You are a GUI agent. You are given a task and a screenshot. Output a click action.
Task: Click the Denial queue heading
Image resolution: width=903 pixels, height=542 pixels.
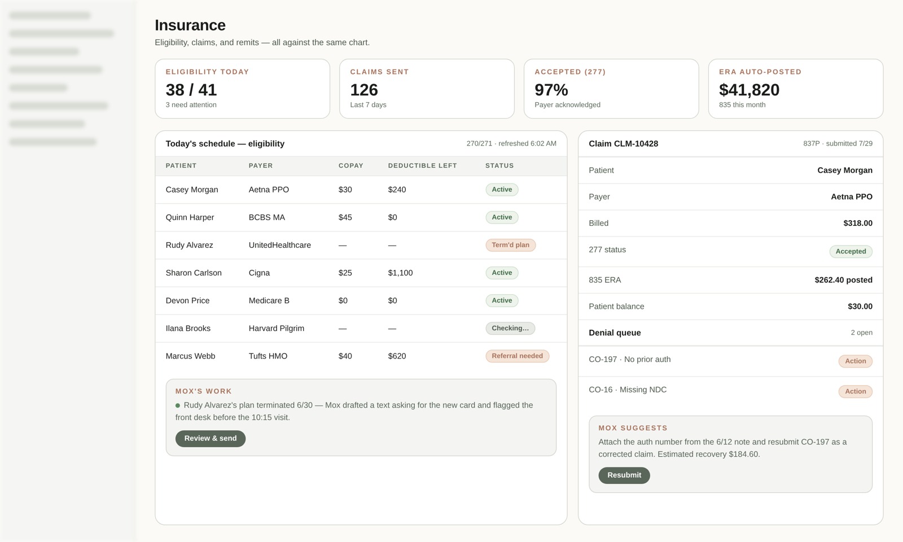615,333
